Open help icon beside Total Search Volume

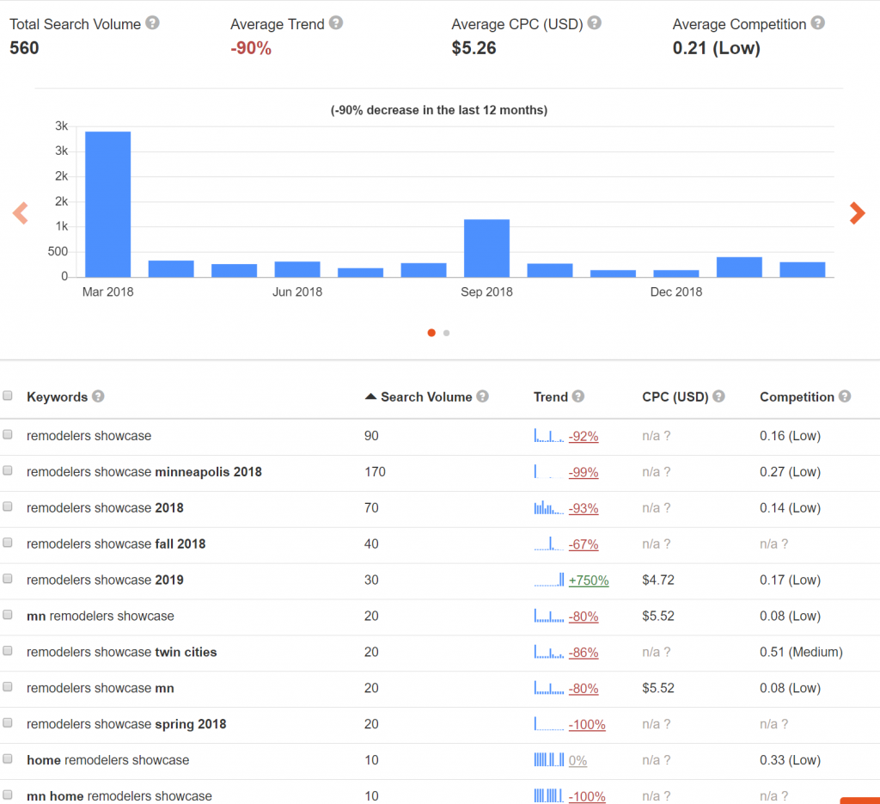[x=152, y=23]
